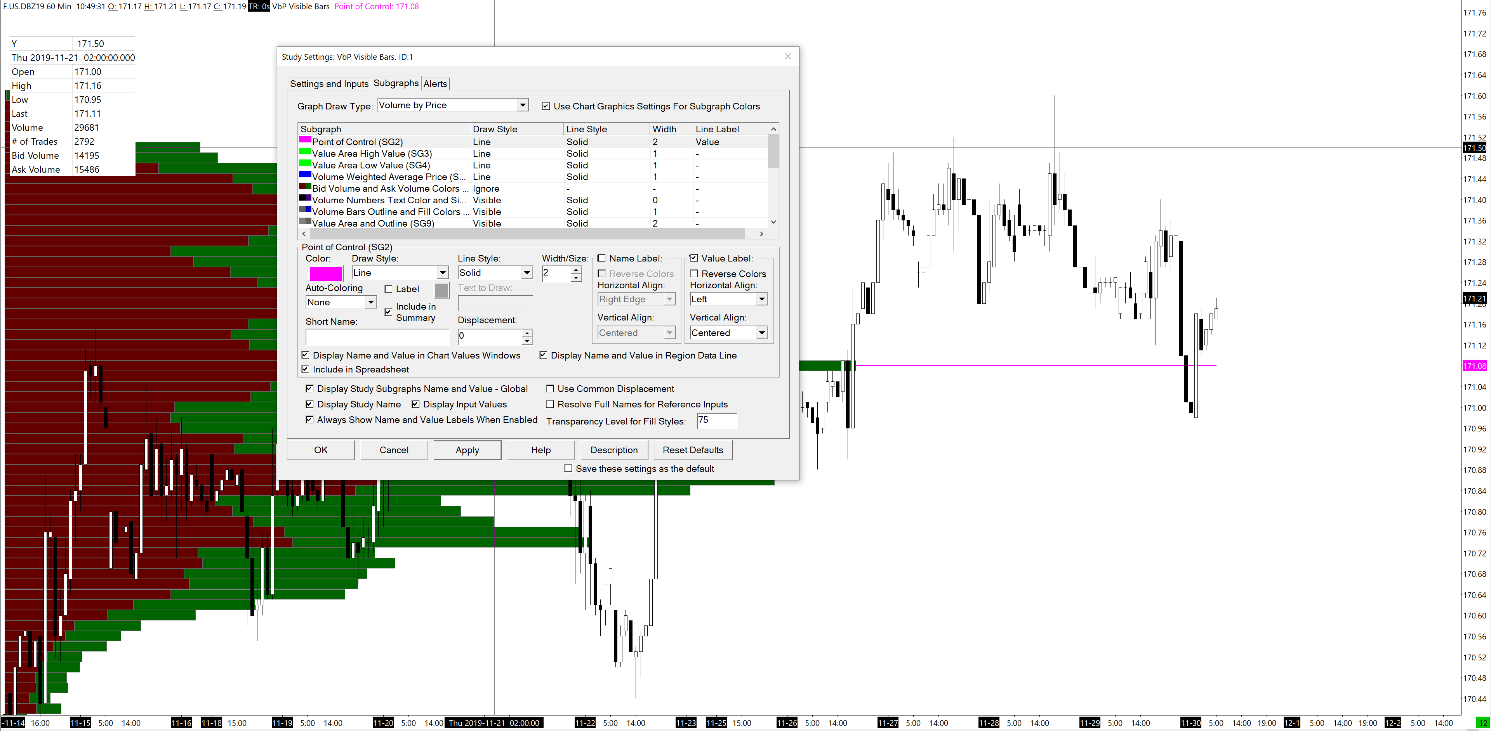
Task: Click the magenta Point of Control color swatch
Action: (x=326, y=273)
